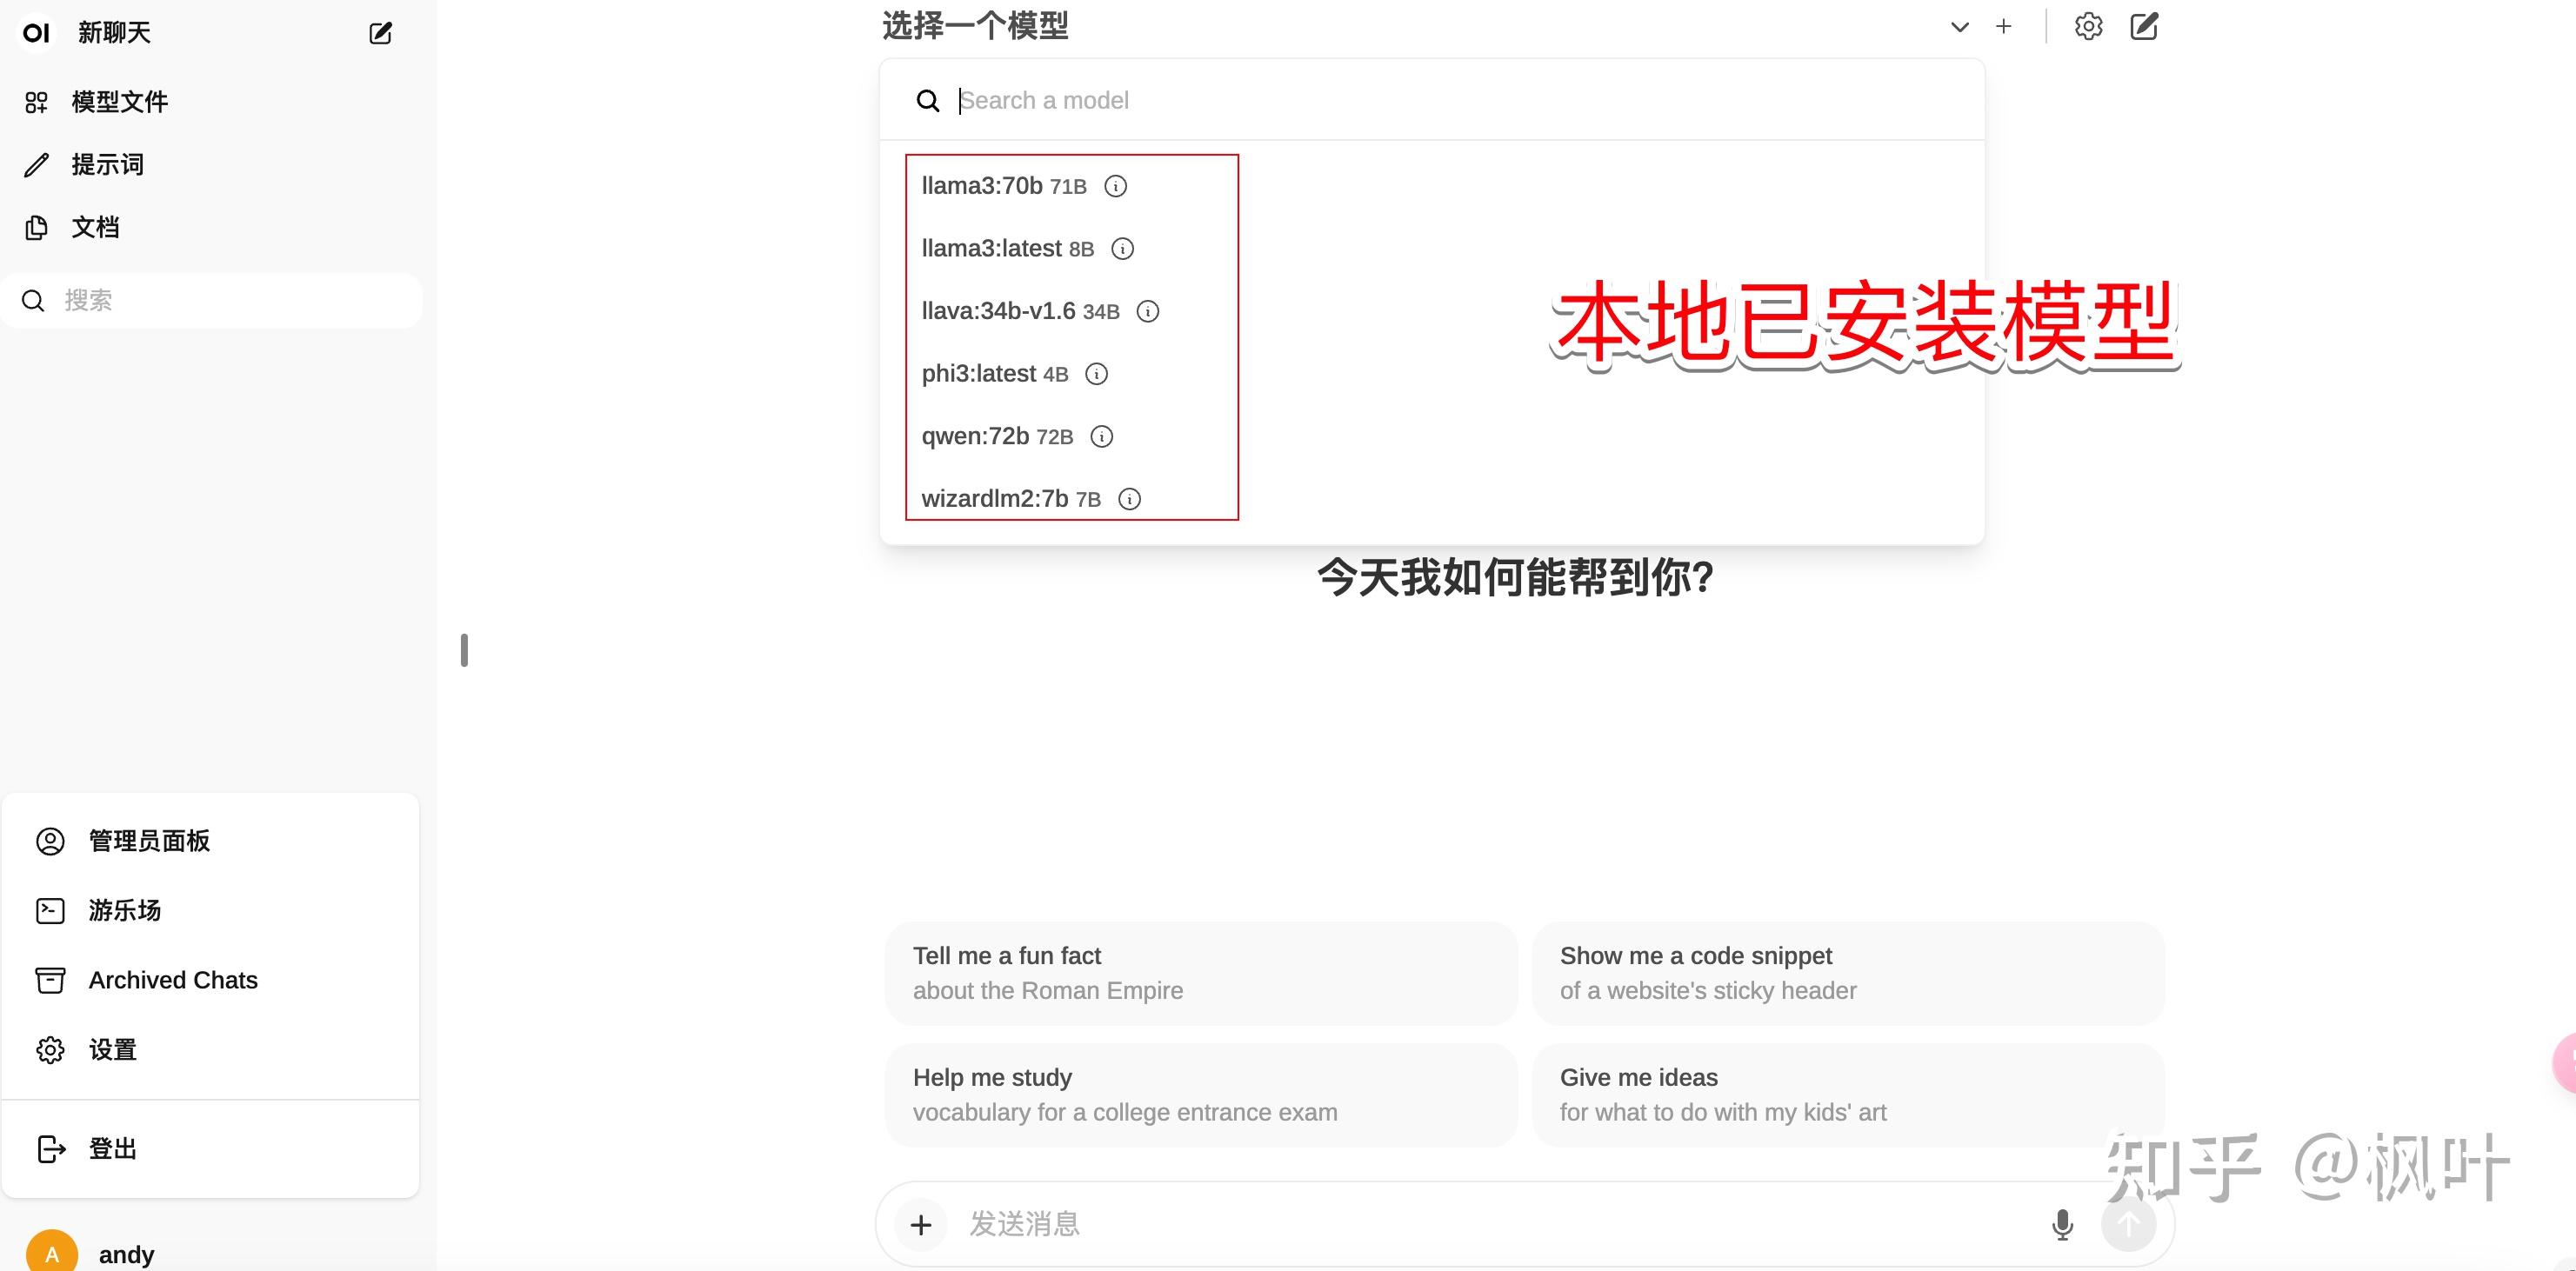This screenshot has height=1271, width=2576.
Task: Select the 模型文件 sidebar icon
Action: [36, 101]
